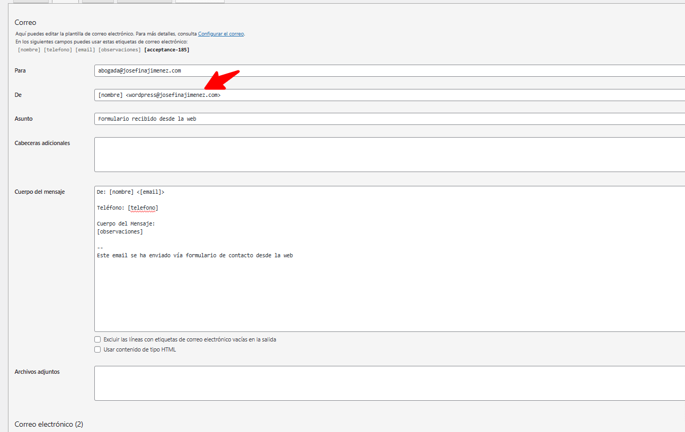
Task: Enable Excluir las líneas con etiquetas vacías
Action: point(97,339)
